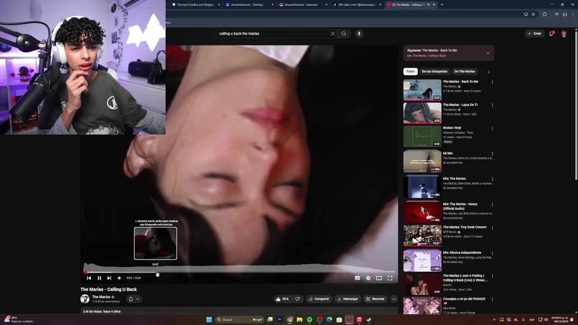Dislike the video with thumbs down

[x=297, y=299]
